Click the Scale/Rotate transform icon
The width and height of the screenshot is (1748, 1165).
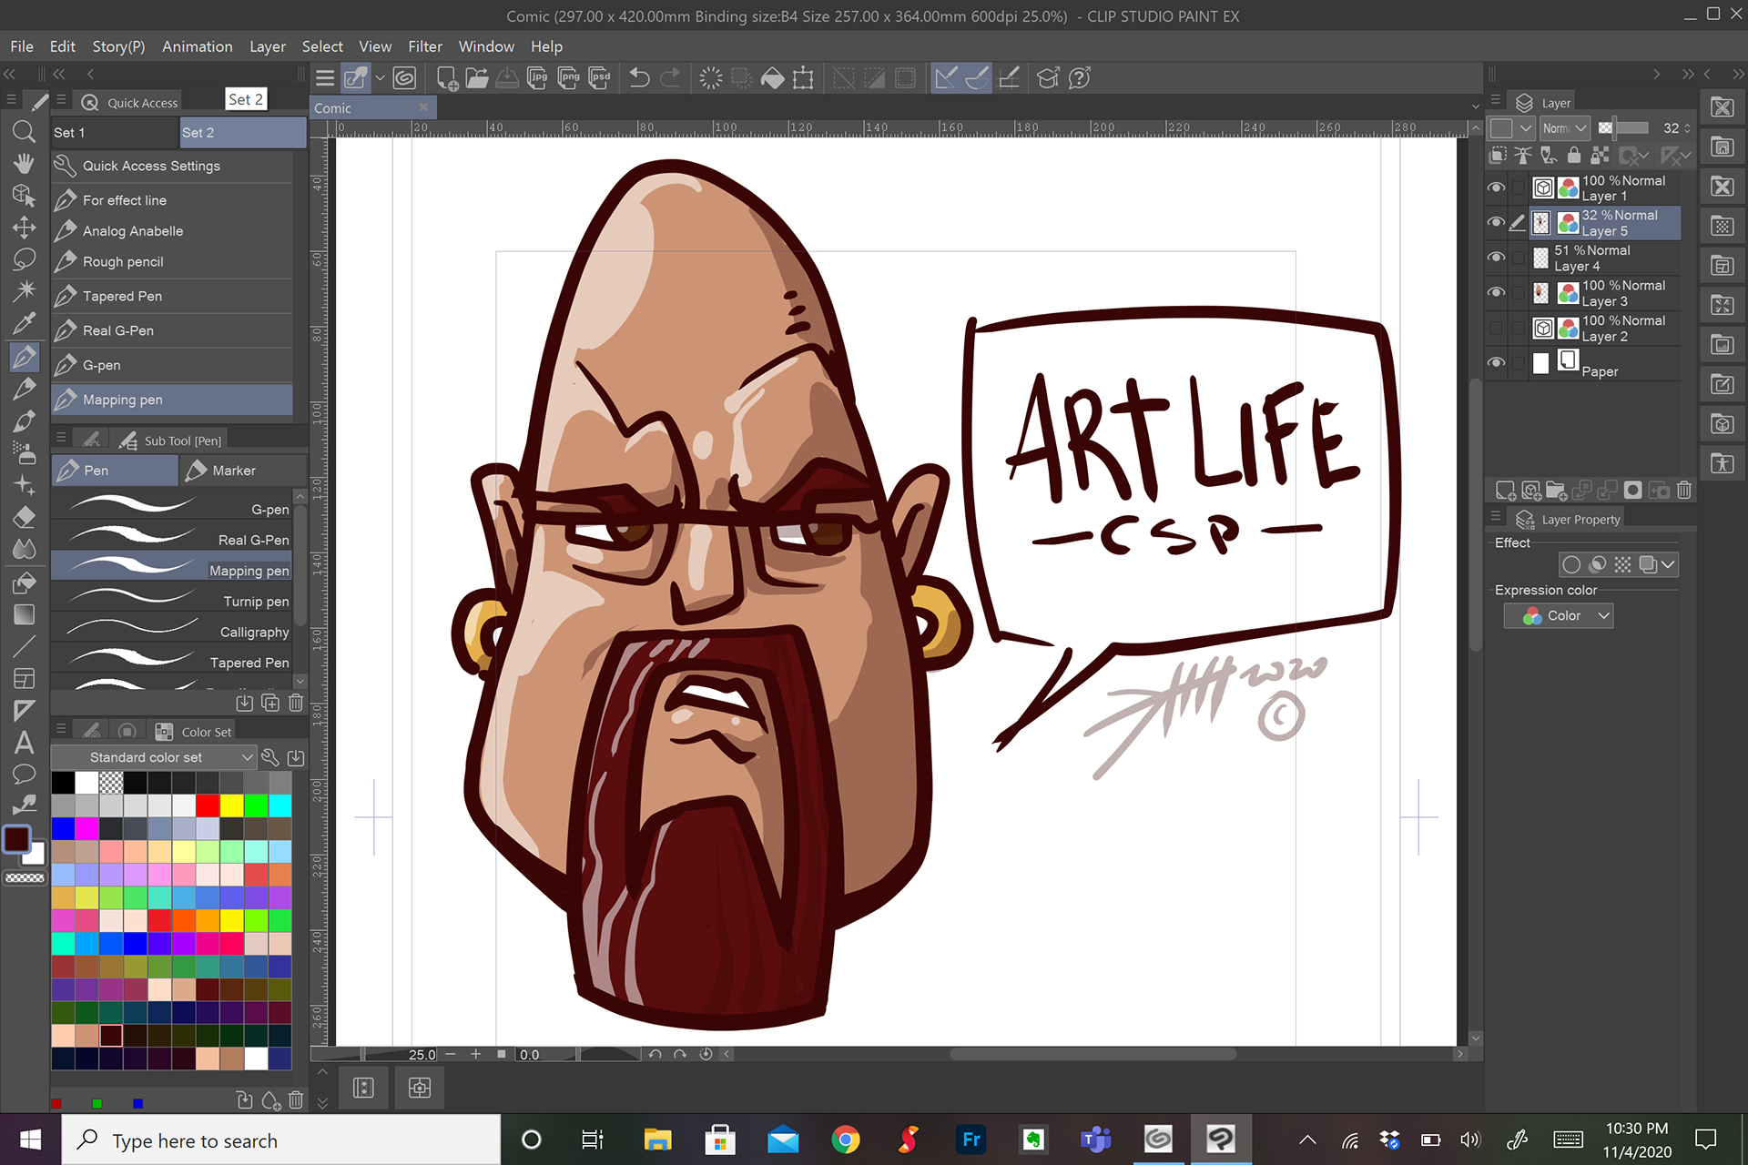point(803,78)
